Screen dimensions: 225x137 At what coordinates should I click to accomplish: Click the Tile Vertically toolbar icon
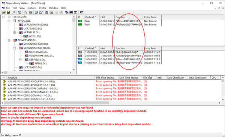pos(75,12)
